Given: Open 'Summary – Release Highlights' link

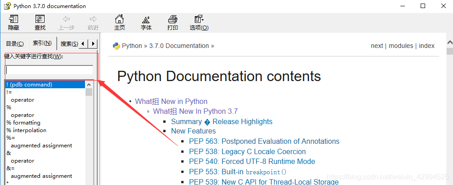Looking at the screenshot, I should (x=222, y=122).
